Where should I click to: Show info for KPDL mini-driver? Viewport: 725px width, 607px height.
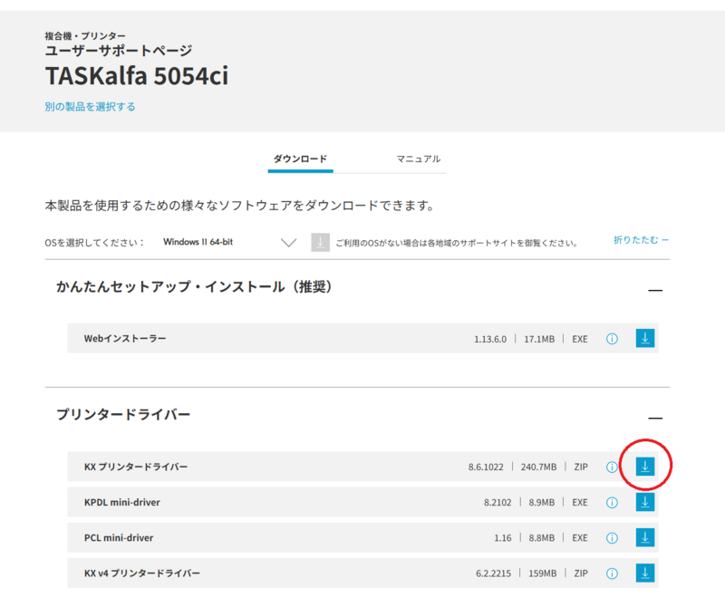[612, 502]
